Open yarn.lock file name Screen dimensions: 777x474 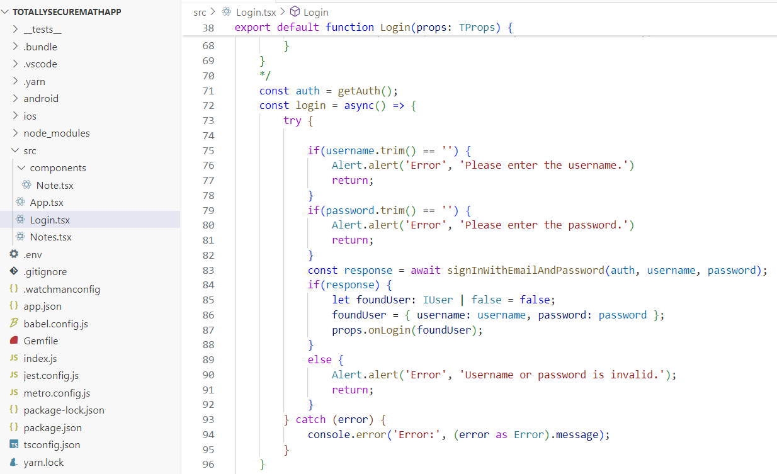tap(43, 462)
